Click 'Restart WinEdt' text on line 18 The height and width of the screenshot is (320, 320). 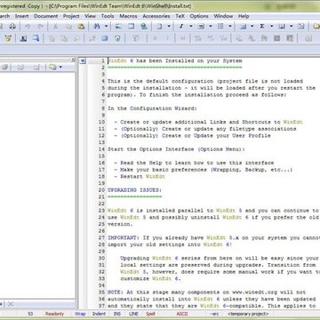[x=142, y=176]
